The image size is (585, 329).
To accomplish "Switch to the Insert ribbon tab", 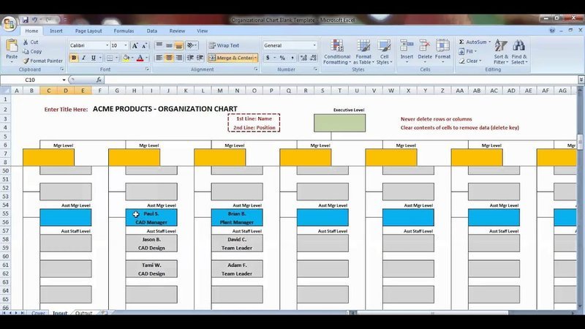I will click(x=56, y=31).
